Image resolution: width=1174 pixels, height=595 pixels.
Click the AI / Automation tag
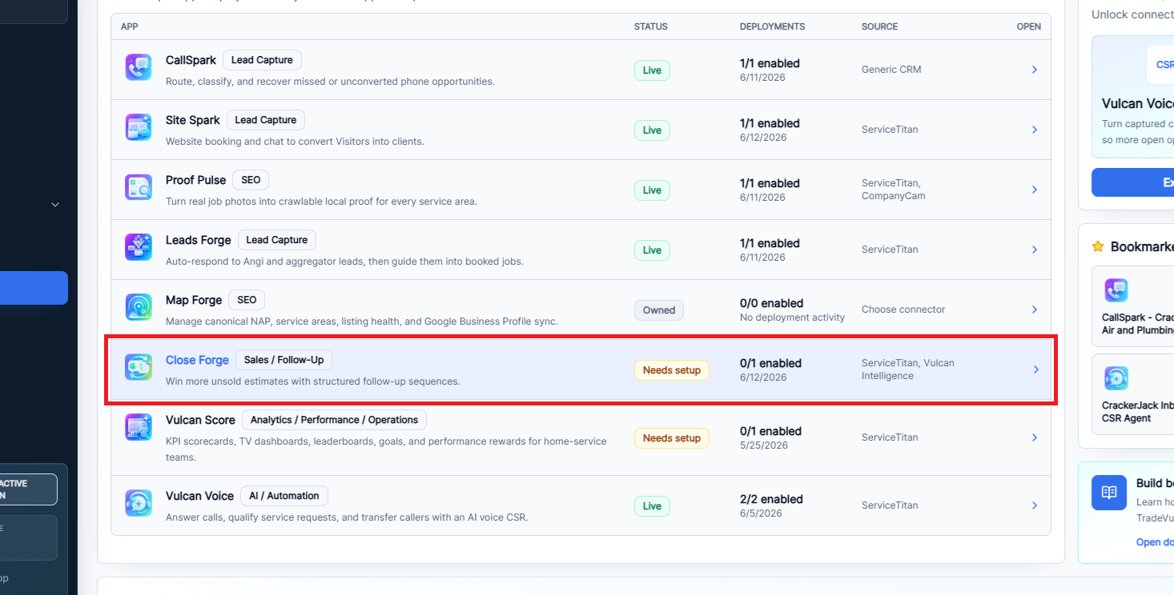[283, 496]
